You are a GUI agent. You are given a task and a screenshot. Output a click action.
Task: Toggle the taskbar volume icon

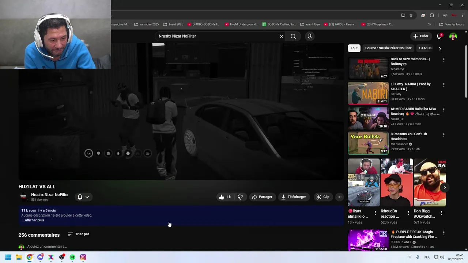(x=442, y=257)
